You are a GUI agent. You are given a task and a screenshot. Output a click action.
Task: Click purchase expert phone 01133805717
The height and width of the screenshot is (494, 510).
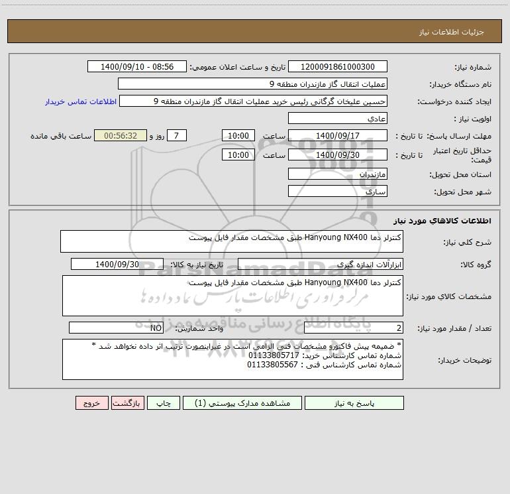tap(274, 355)
